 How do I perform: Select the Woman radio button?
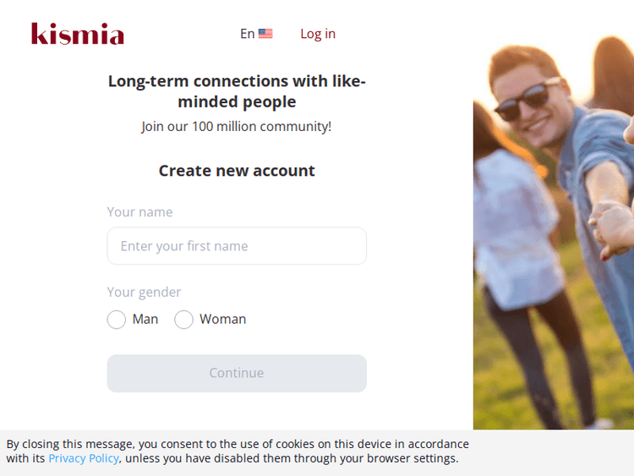click(183, 320)
